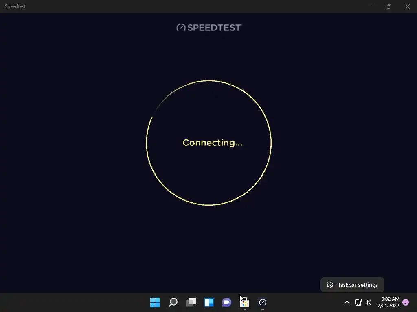Open taskbar Search
Screen dimensions: 417x312
click(173, 302)
